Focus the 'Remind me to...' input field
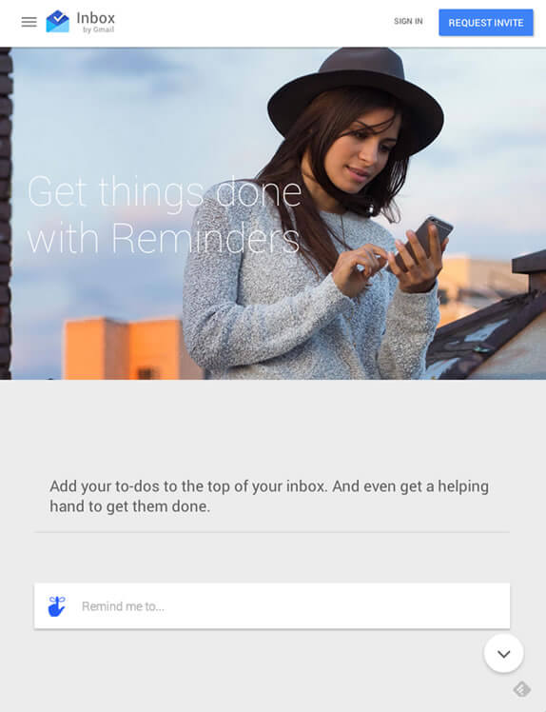The height and width of the screenshot is (712, 546). (272, 606)
